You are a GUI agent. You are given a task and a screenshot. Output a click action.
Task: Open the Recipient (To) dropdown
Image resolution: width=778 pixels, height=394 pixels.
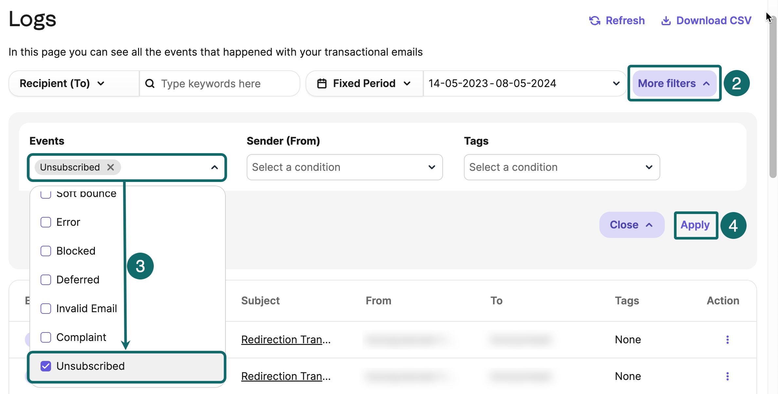(74, 83)
